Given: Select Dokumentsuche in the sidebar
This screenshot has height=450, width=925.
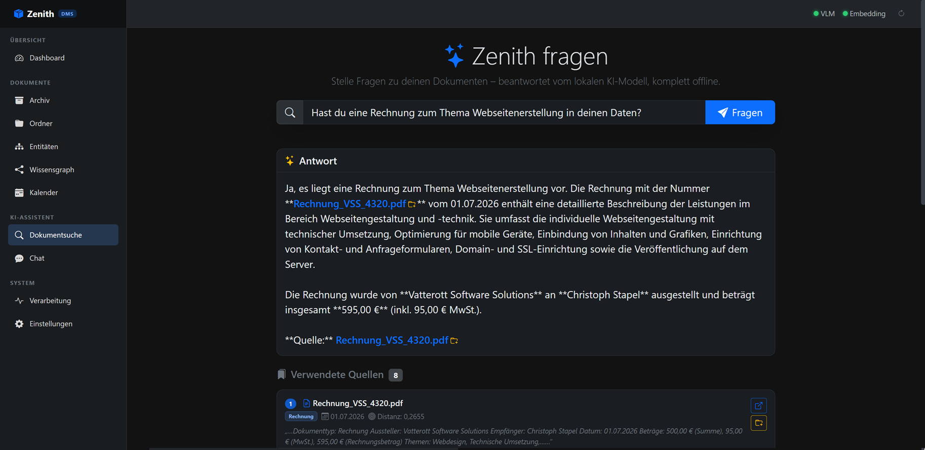Looking at the screenshot, I should click(63, 235).
